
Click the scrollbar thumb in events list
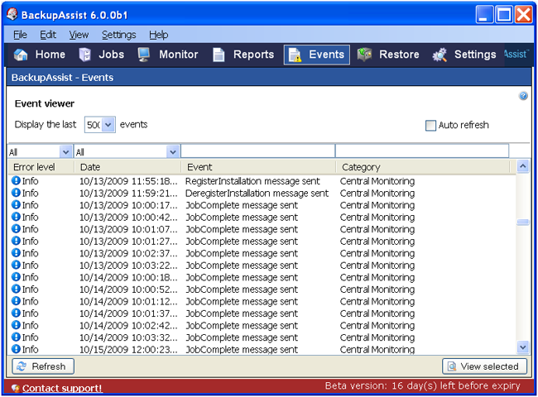522,222
